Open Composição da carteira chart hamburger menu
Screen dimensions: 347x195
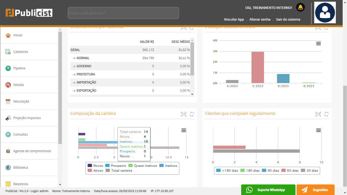click(184, 130)
